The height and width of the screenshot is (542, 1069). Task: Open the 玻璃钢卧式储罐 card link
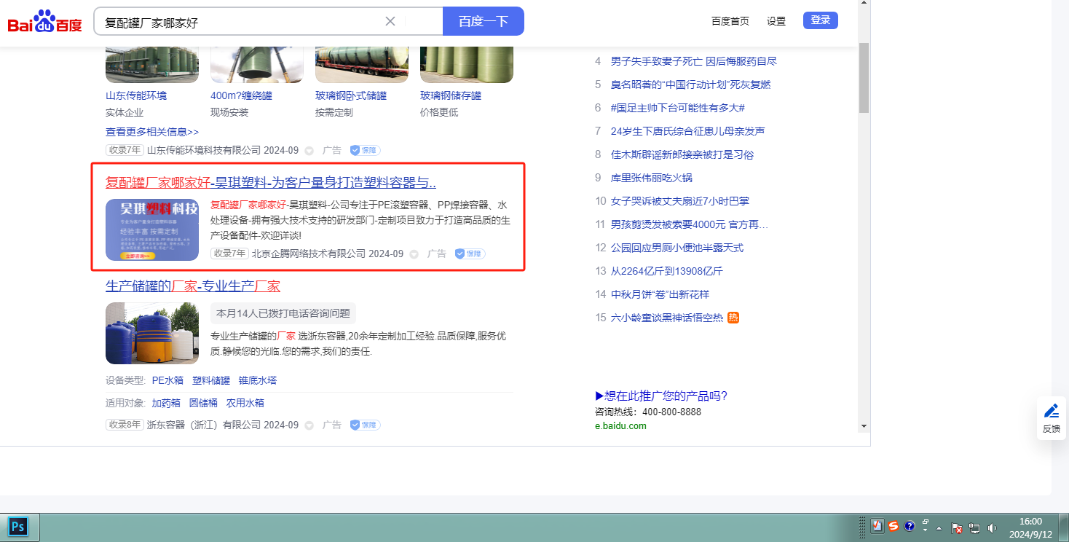coord(351,95)
